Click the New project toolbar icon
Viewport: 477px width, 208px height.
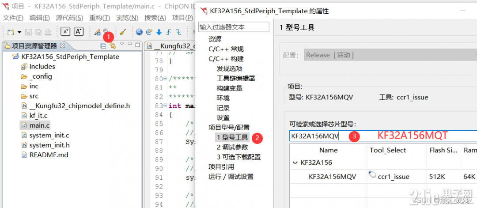tap(11, 32)
